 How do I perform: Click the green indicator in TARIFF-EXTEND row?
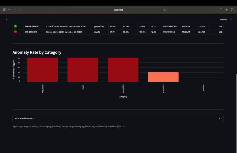tap(15, 26)
